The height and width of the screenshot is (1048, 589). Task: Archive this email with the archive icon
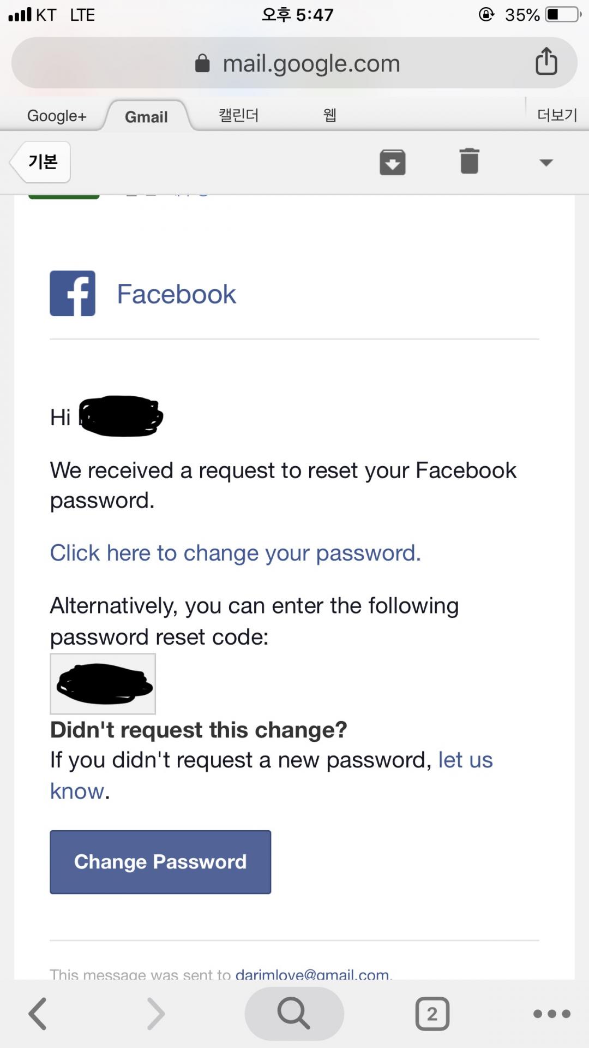tap(393, 162)
